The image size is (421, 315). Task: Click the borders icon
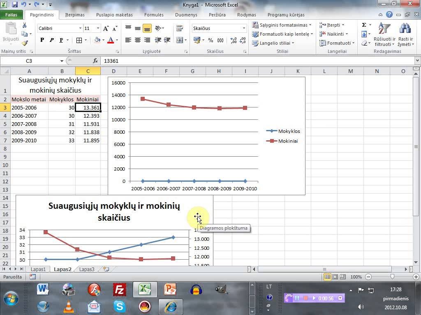[x=79, y=40]
